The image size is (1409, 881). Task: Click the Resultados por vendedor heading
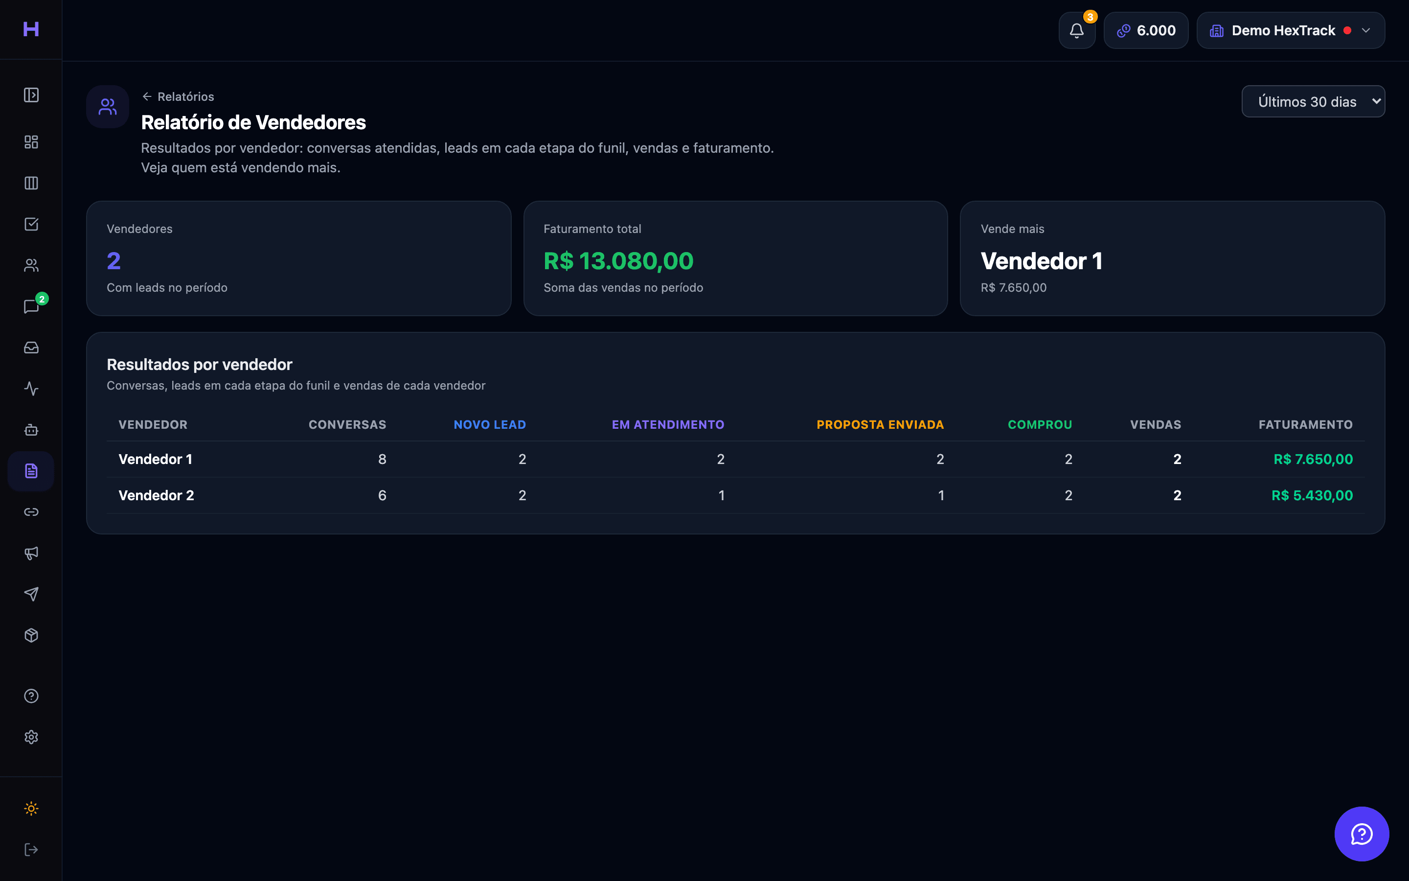pos(199,365)
